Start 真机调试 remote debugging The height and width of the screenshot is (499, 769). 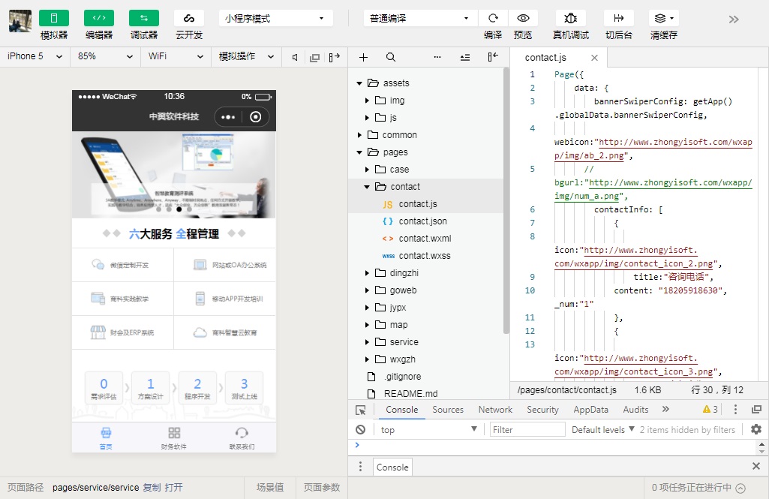(x=570, y=18)
